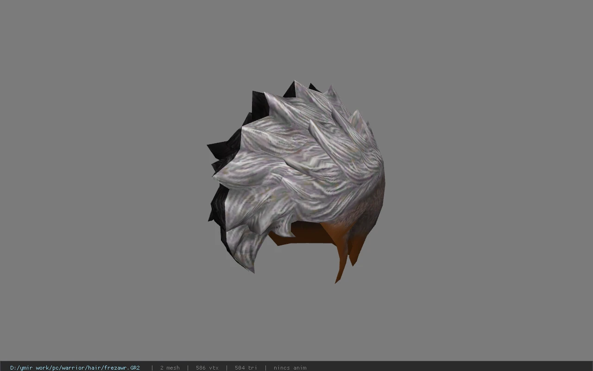Click the '2 mesh' status entry

tap(170, 368)
